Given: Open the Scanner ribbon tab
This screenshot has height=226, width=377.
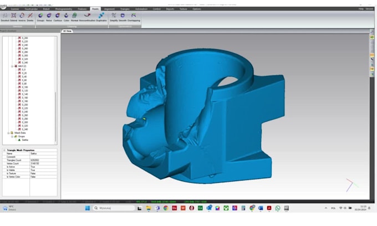Looking at the screenshot, I should pos(14,9).
